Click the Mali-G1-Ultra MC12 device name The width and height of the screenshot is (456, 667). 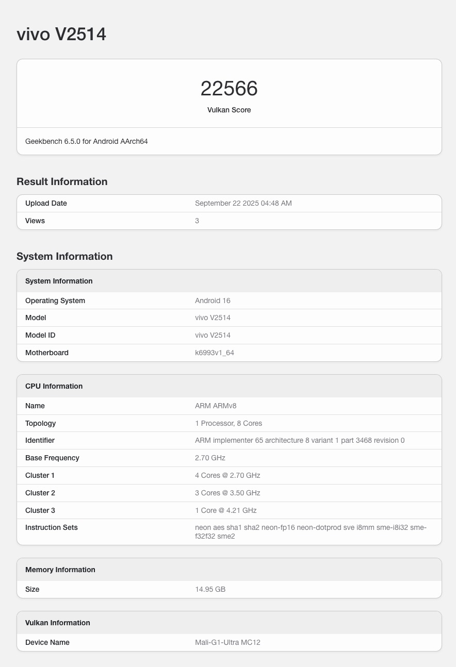[x=231, y=642]
